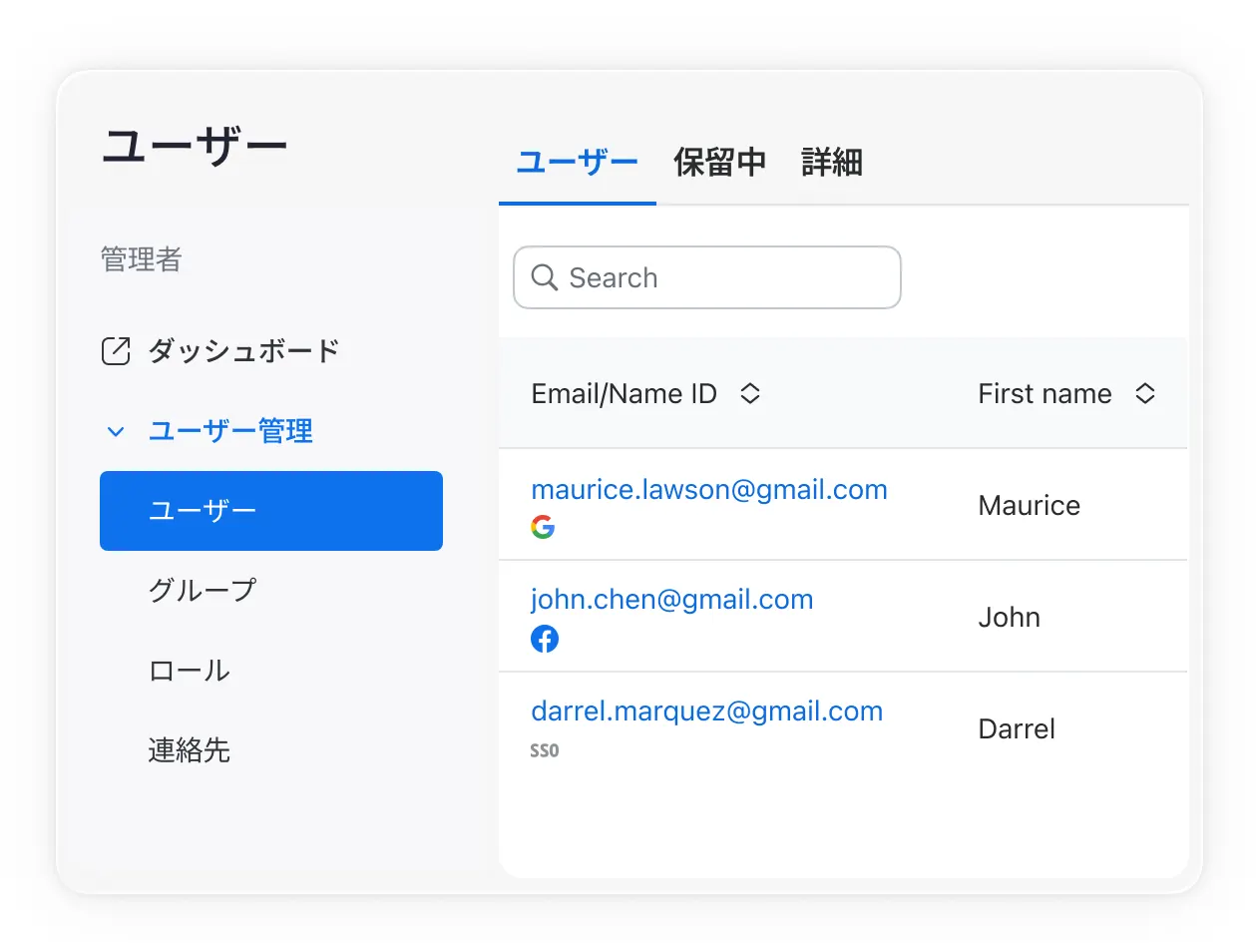Click the magnifying glass in the search box
Viewport: 1256px width, 943px height.
pyautogui.click(x=544, y=277)
